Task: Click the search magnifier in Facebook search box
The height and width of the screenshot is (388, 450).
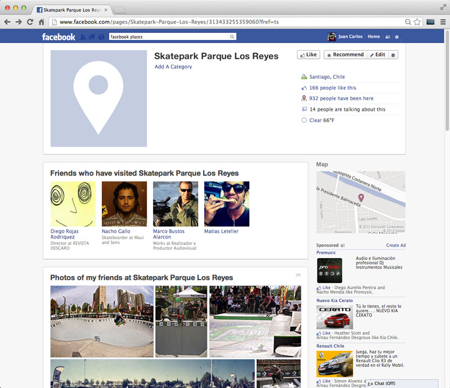Action: tap(232, 37)
